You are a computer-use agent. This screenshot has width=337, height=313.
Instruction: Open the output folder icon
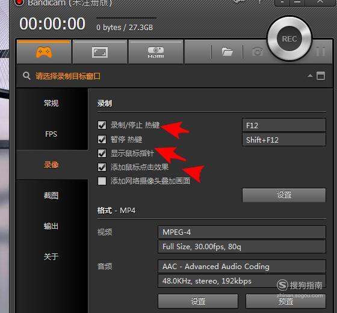227,52
